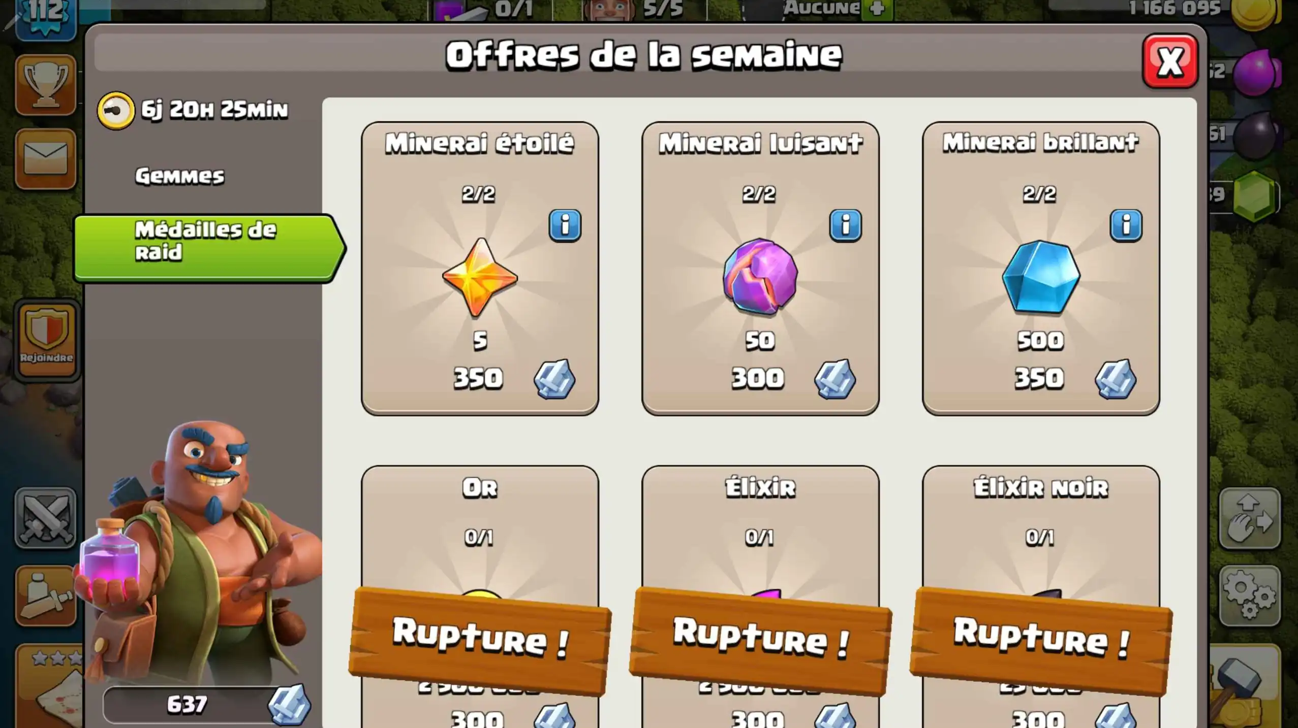Tap the out-of-stock Élixir noir card

(x=1041, y=597)
